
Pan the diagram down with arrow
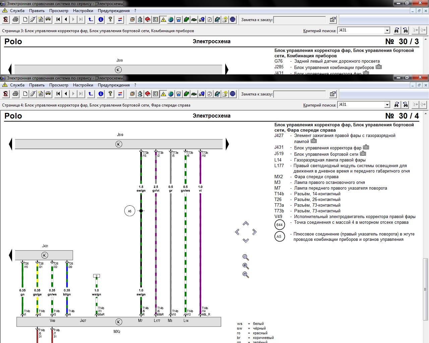point(246,241)
